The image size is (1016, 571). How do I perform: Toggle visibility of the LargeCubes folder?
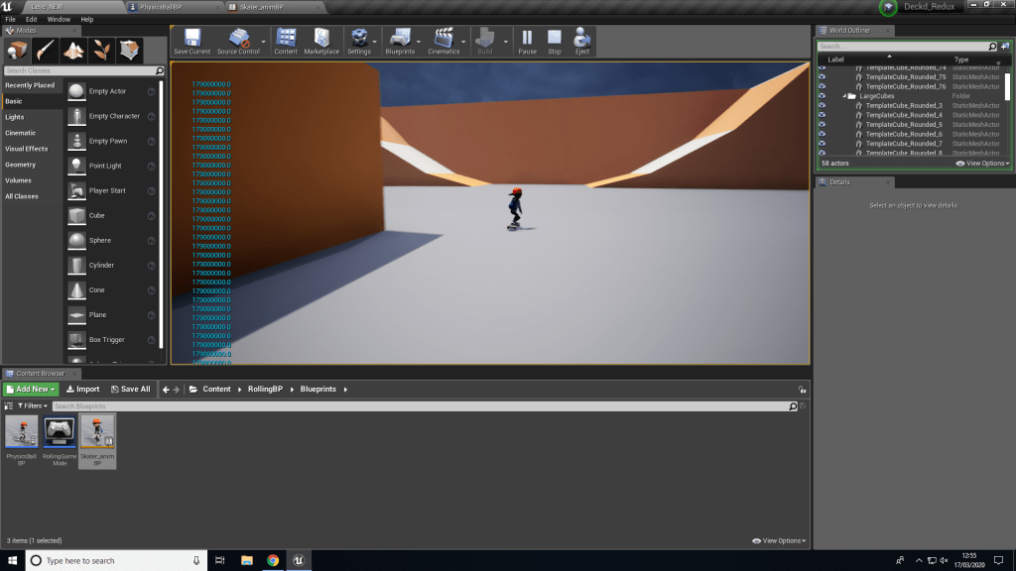[x=822, y=96]
